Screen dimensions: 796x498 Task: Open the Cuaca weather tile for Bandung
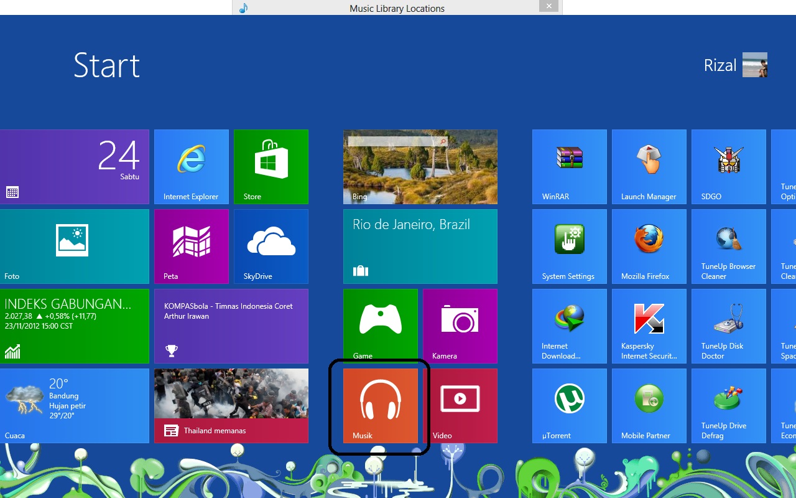75,405
